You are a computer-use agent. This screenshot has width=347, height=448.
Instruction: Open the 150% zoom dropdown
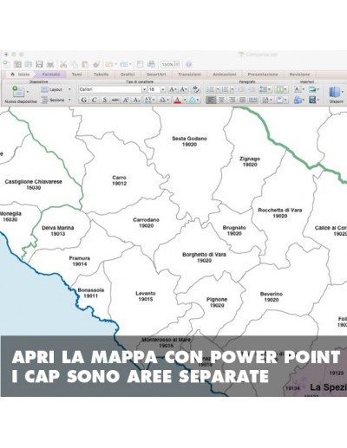(x=177, y=64)
